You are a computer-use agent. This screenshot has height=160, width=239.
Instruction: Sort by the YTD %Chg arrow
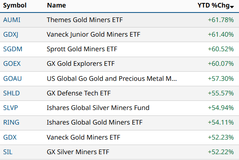click(232, 7)
